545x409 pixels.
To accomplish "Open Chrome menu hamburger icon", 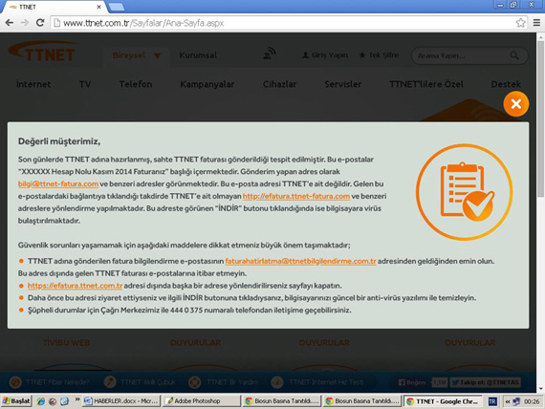I will click(x=536, y=23).
